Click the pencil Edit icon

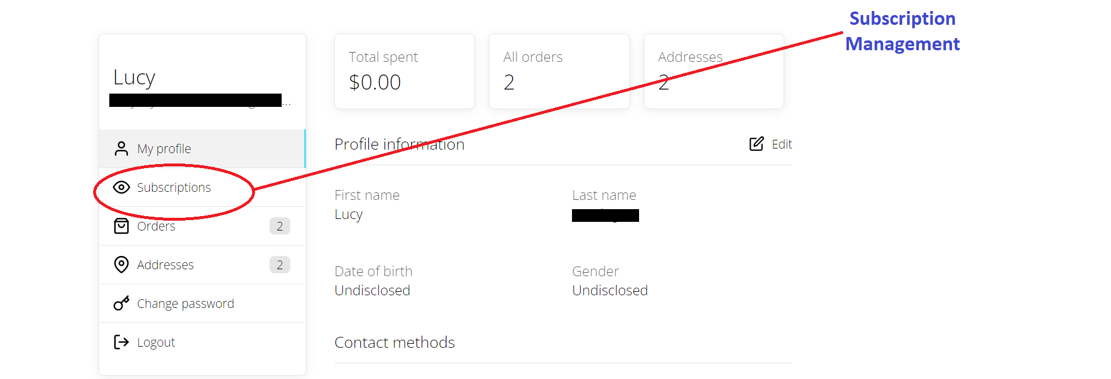click(x=756, y=144)
